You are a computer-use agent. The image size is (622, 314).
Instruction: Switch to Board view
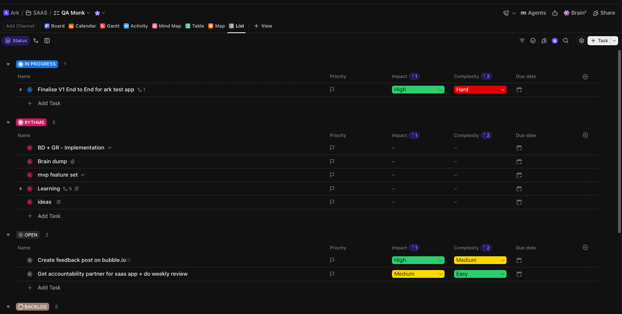point(54,26)
